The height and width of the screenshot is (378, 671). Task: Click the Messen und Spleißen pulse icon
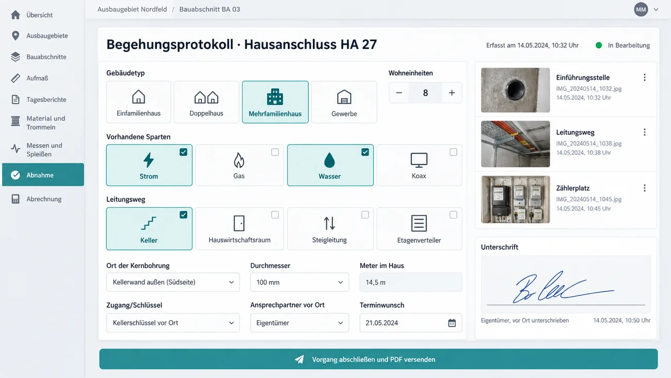[x=15, y=149]
